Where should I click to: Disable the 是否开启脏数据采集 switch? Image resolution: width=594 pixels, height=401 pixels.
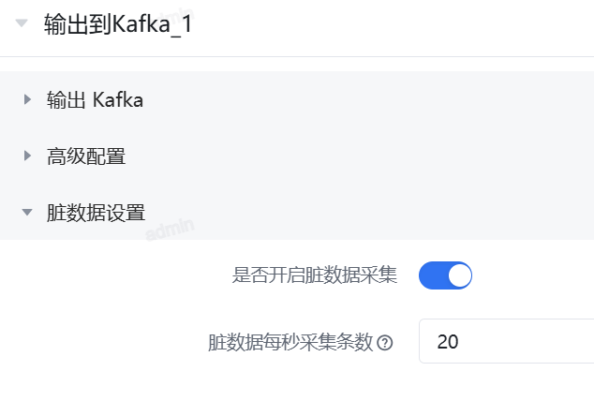445,275
